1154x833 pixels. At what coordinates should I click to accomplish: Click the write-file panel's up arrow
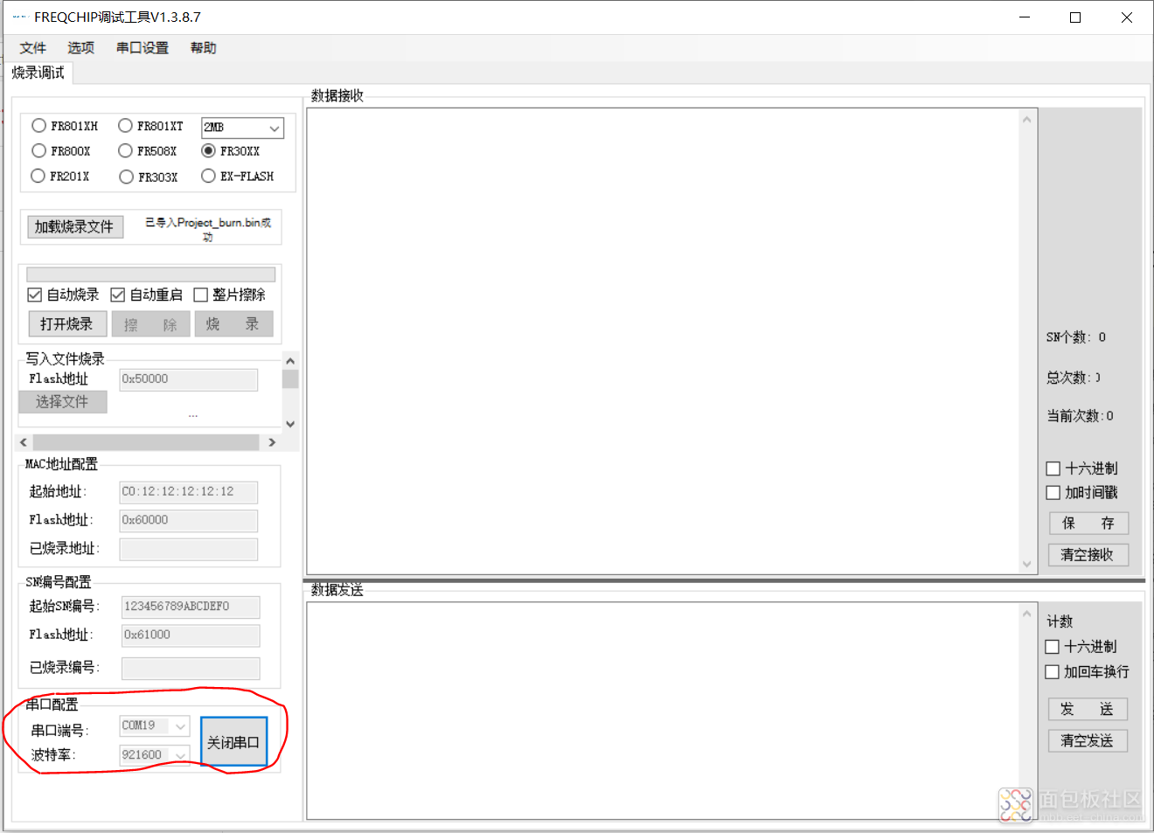tap(290, 361)
